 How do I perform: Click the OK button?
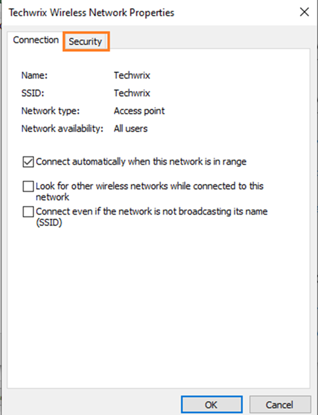(211, 404)
